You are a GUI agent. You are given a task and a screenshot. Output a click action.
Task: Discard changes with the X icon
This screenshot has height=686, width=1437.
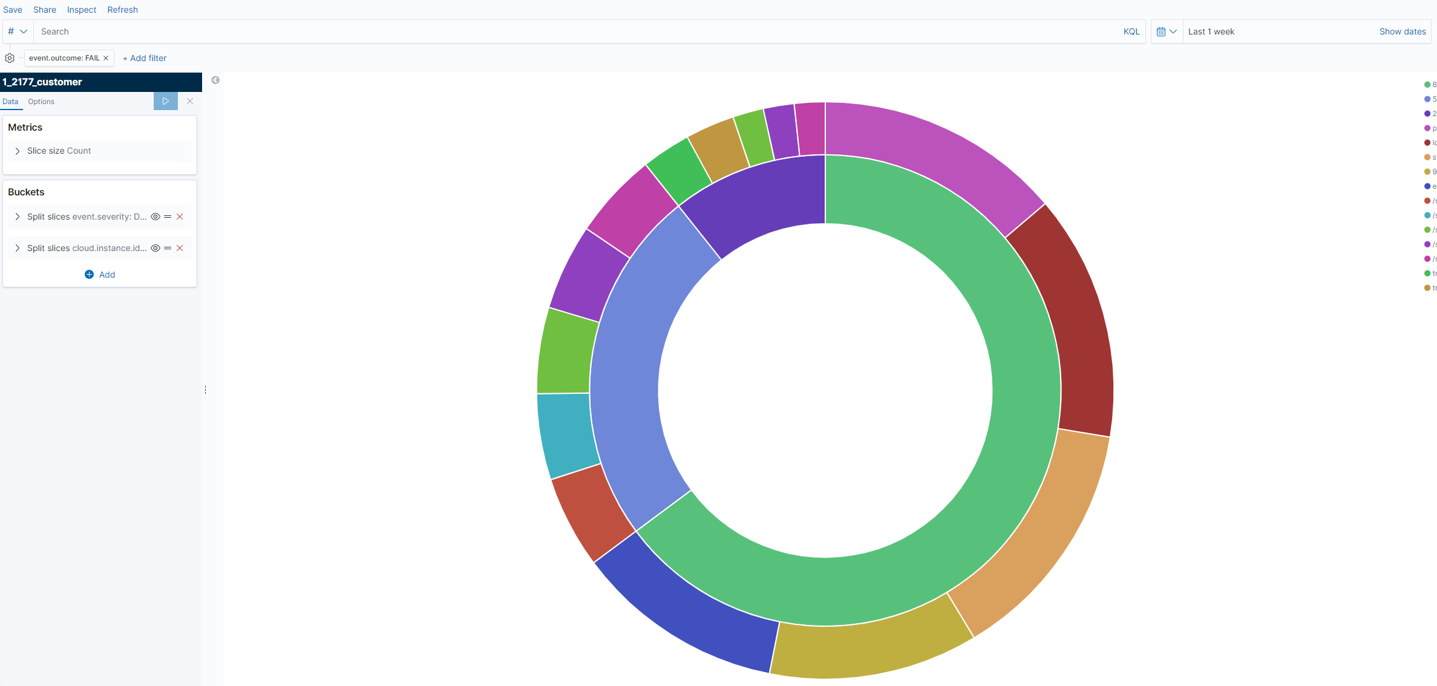[x=190, y=101]
